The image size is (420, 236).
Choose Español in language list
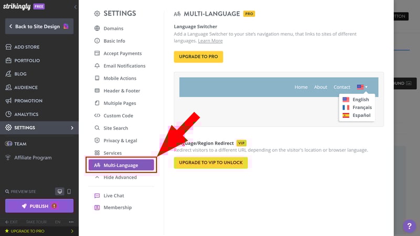pos(356,115)
